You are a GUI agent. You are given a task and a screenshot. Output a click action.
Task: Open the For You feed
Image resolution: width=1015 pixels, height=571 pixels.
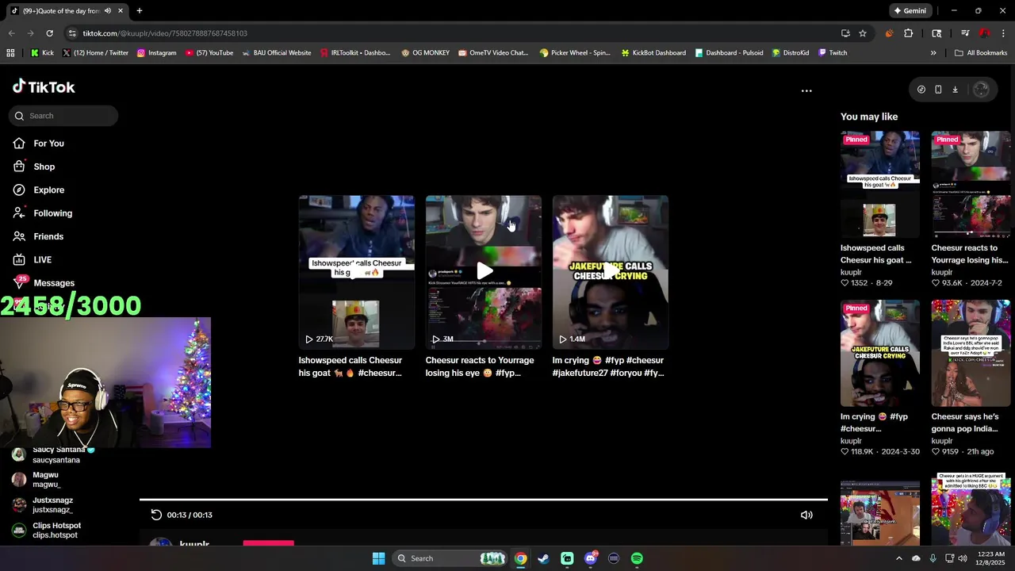(x=48, y=144)
